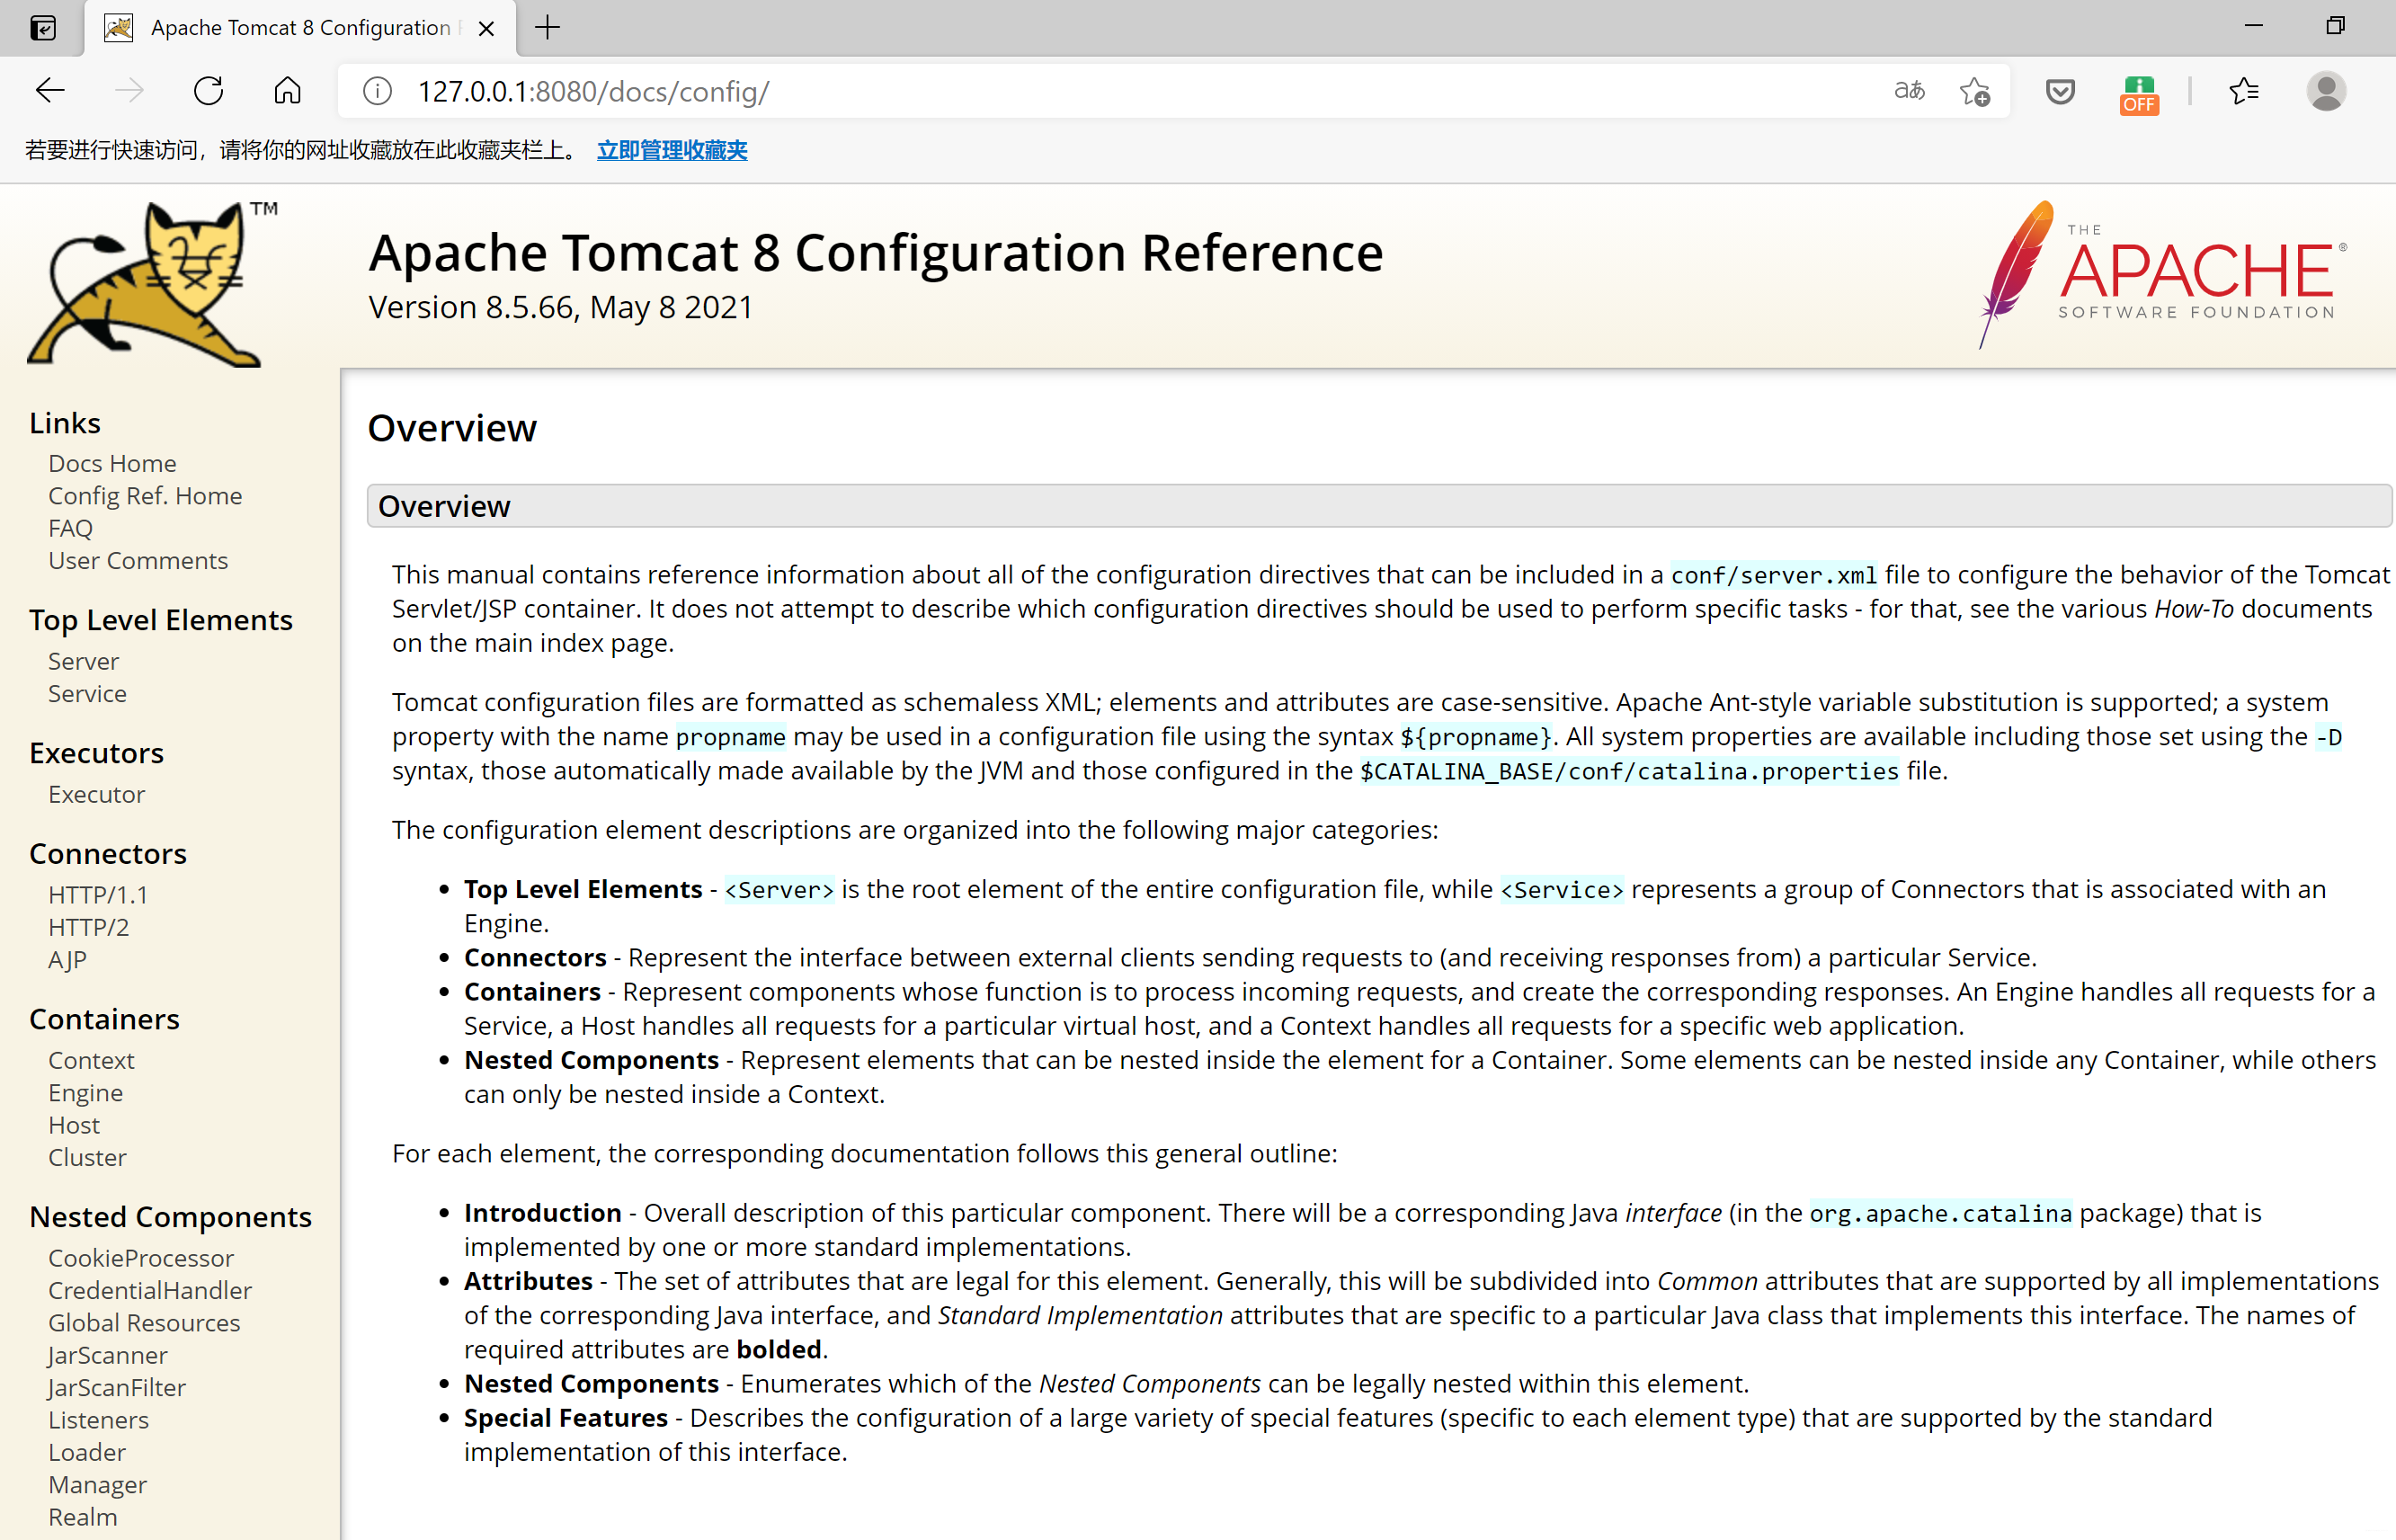
Task: Click the <Server> code text
Action: click(779, 890)
